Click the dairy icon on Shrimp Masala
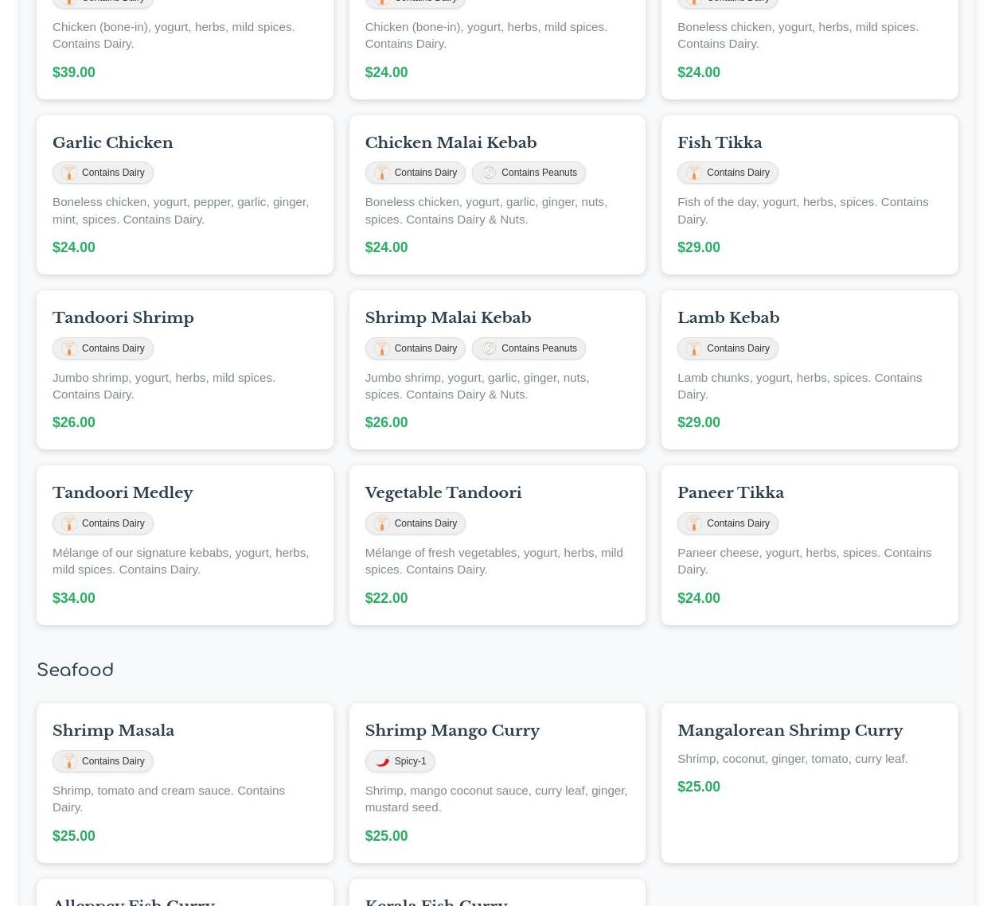Screen dimensions: 995x906 [x=69, y=761]
